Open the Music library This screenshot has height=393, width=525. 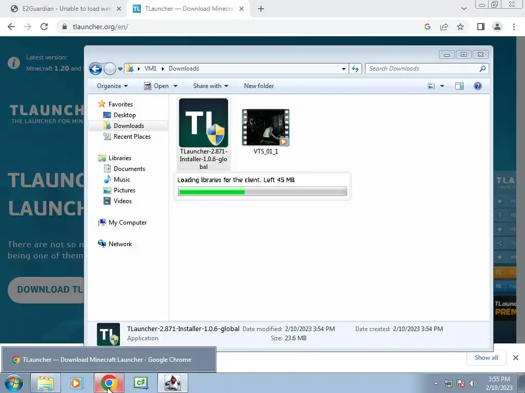click(x=117, y=180)
